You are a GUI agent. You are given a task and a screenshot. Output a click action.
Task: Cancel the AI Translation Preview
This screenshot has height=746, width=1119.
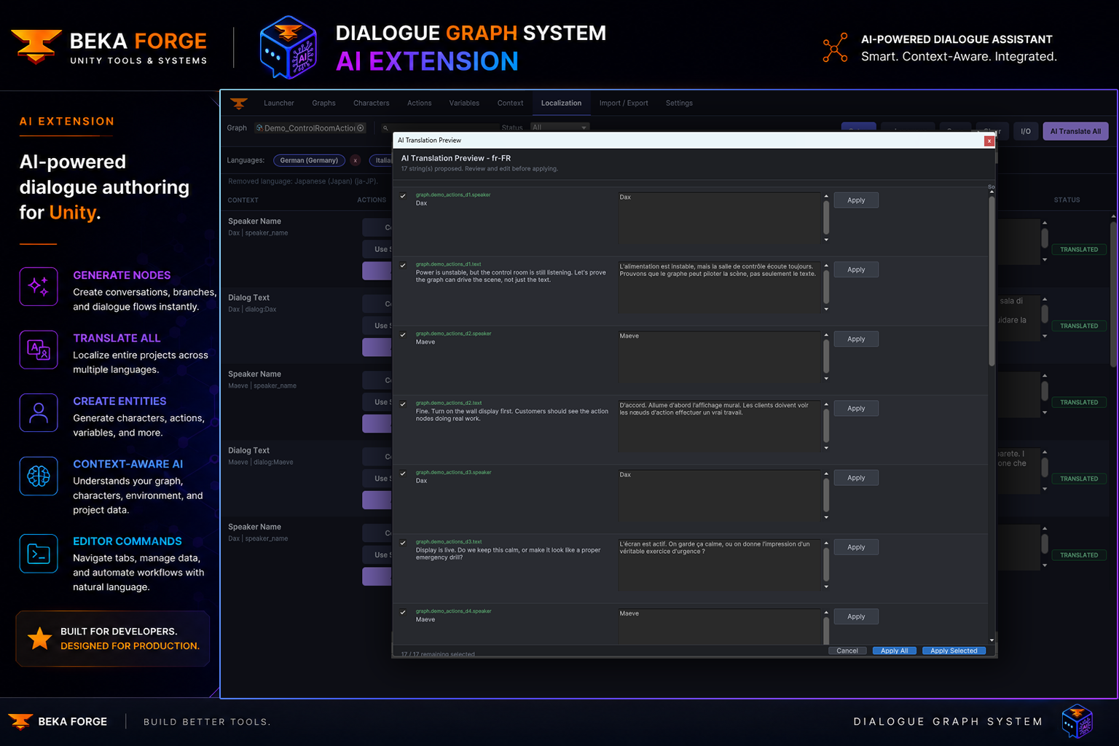coord(847,651)
